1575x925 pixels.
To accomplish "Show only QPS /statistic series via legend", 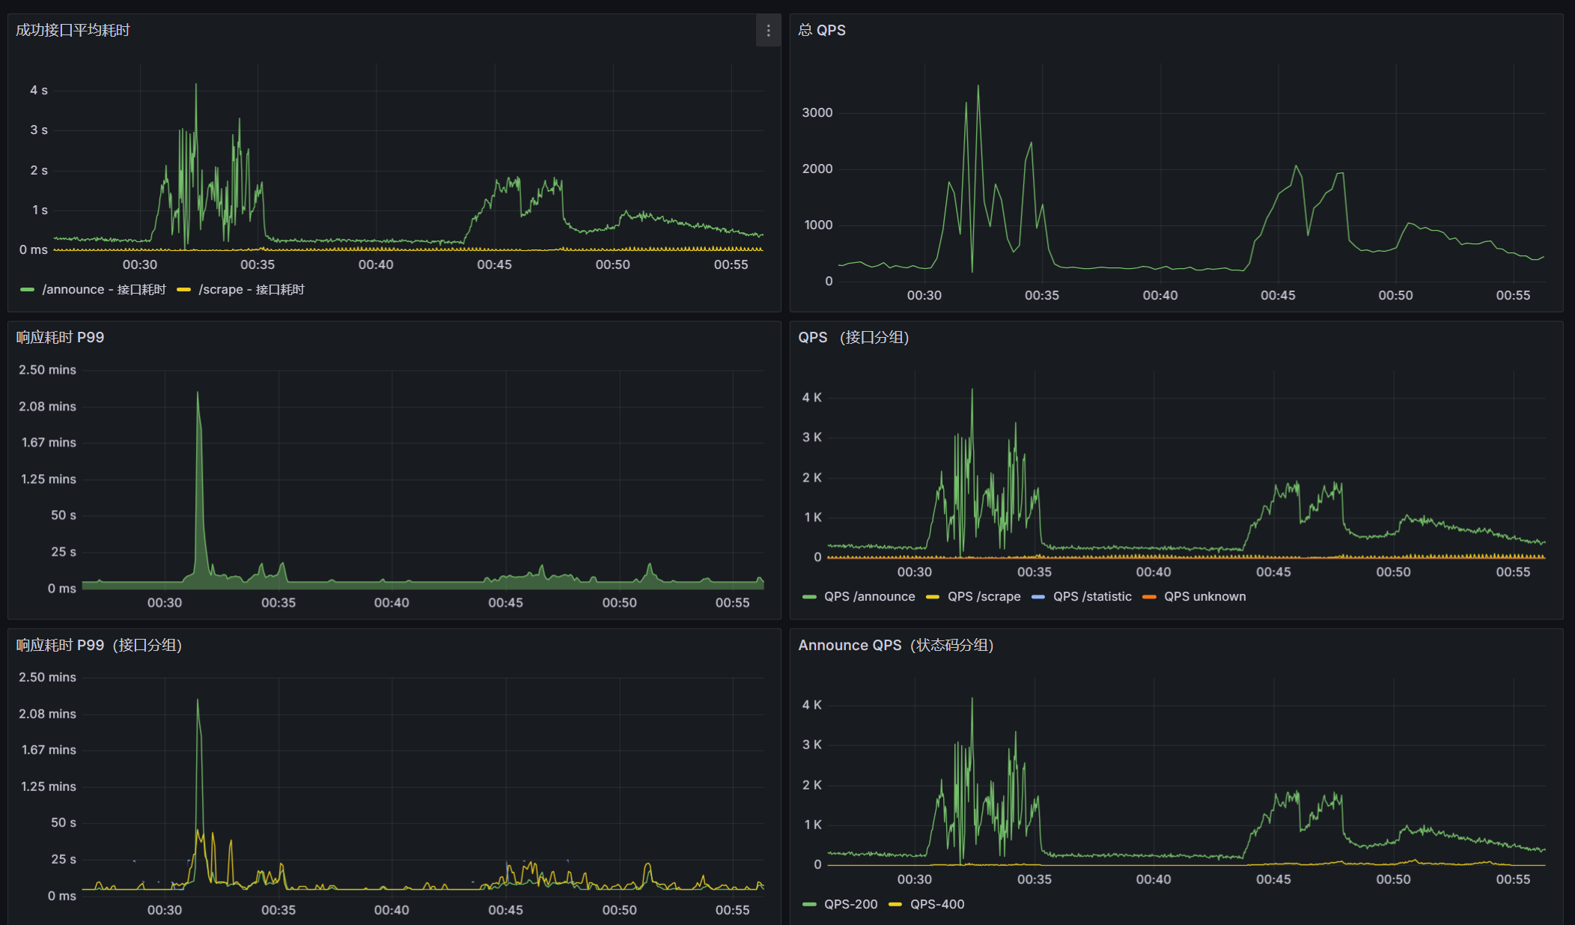I will 1092,597.
